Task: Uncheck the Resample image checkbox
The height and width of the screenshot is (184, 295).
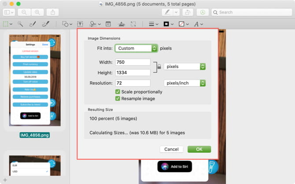Action: tap(118, 98)
